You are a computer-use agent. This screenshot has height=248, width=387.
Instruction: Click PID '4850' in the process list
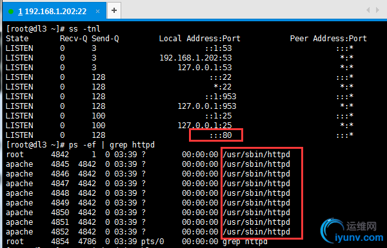click(60, 213)
